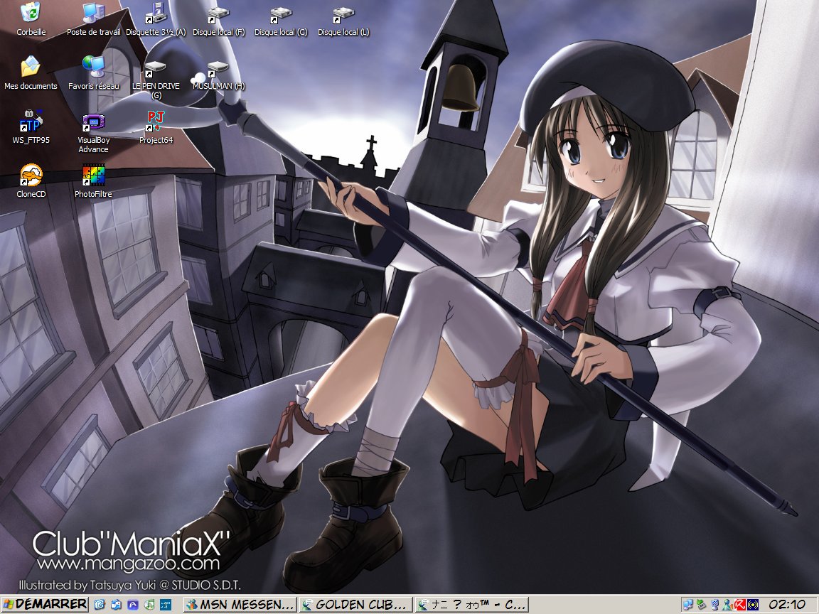Screen dimensions: 819x614
Task: Select the PhotoFiltre shortcut icon
Action: point(94,181)
